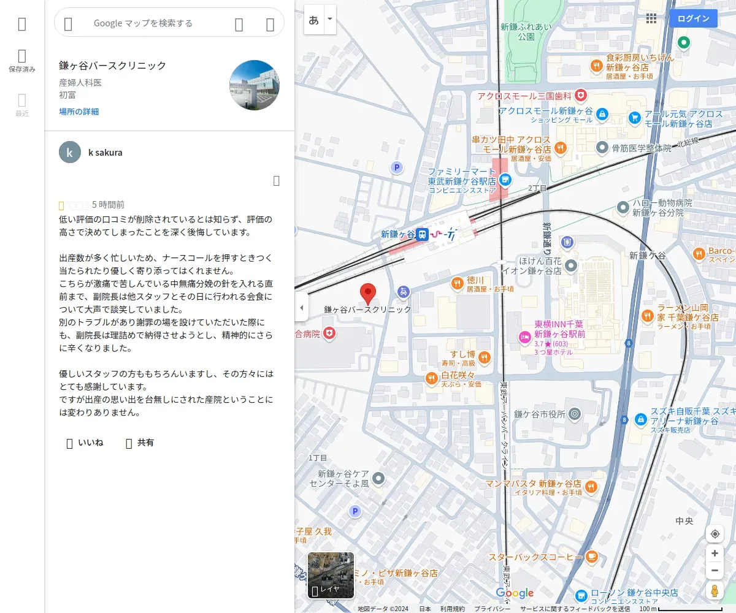
Task: Open the main menu hamburger icon
Action: pyautogui.click(x=22, y=24)
